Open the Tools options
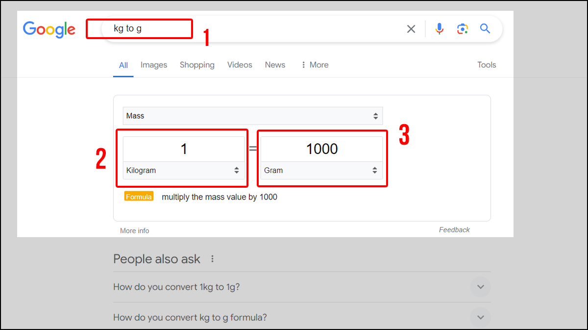588x330 pixels. click(487, 65)
